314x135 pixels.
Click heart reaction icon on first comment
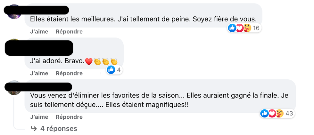pyautogui.click(x=239, y=28)
